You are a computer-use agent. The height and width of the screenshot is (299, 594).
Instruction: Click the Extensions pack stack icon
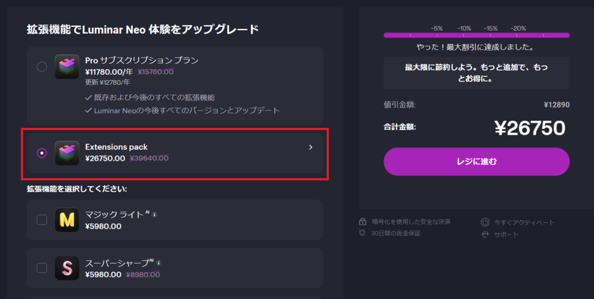(67, 153)
